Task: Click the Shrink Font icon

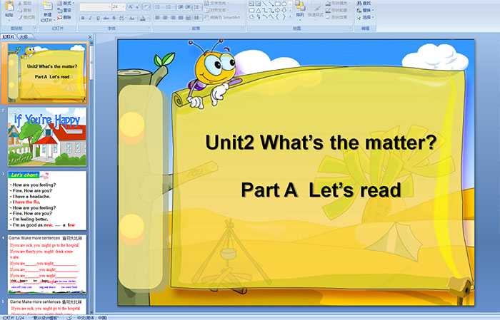Action: tap(138, 6)
